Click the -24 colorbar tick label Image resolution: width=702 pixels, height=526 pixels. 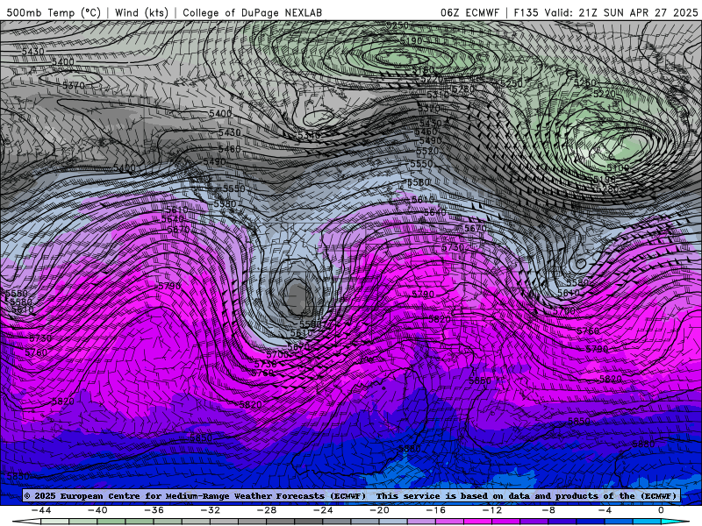tap(323, 510)
